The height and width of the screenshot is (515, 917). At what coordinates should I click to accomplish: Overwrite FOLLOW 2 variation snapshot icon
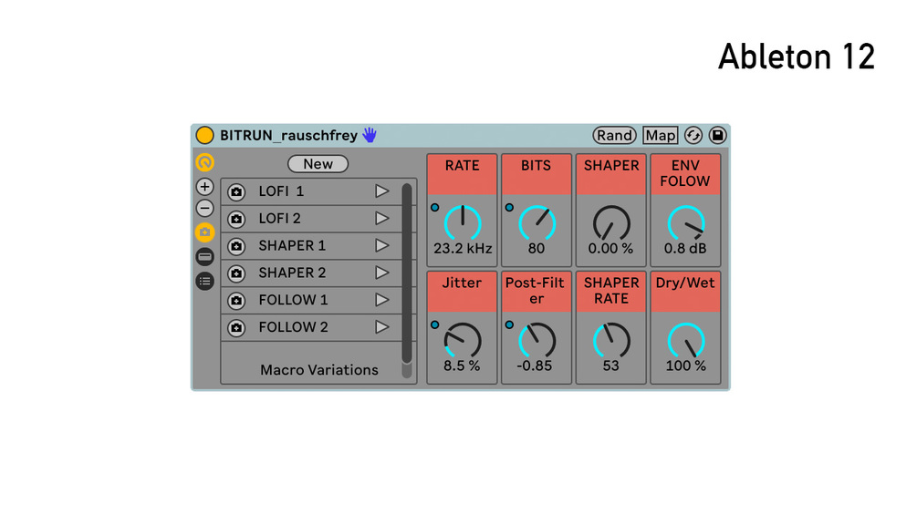pos(236,327)
